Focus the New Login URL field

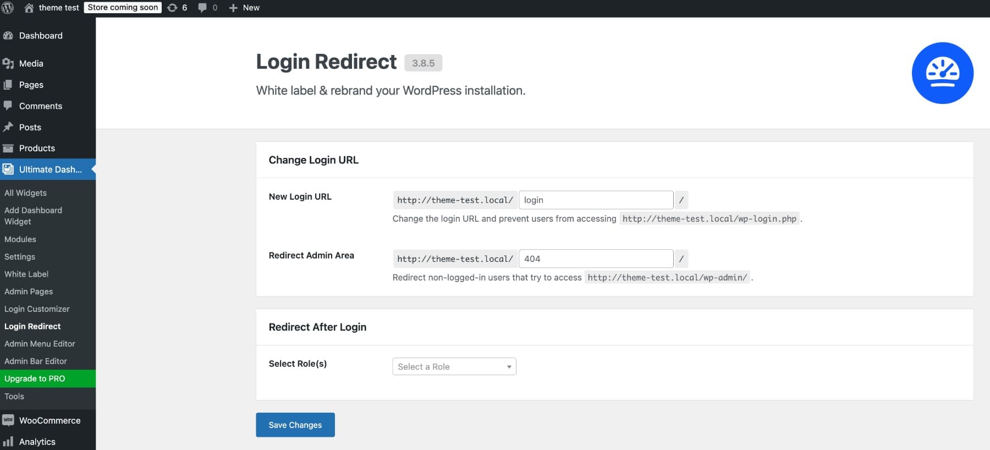coord(596,200)
